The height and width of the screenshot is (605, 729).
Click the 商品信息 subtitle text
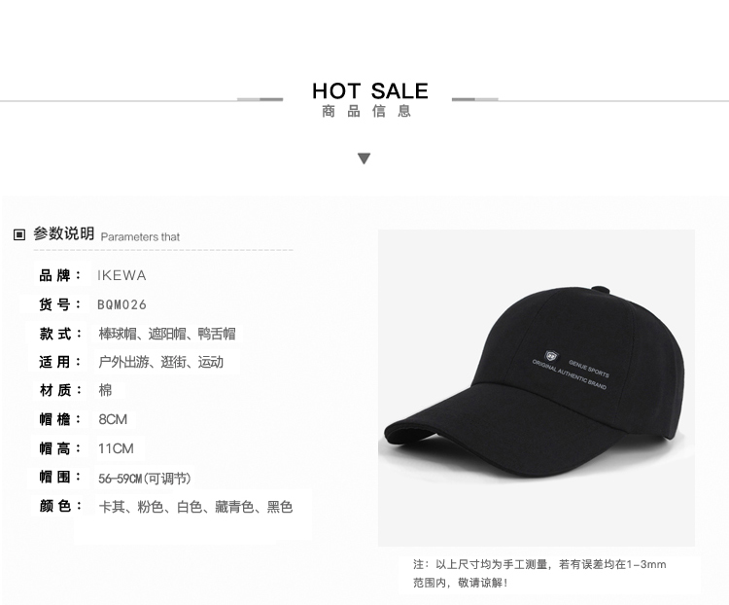pyautogui.click(x=366, y=111)
